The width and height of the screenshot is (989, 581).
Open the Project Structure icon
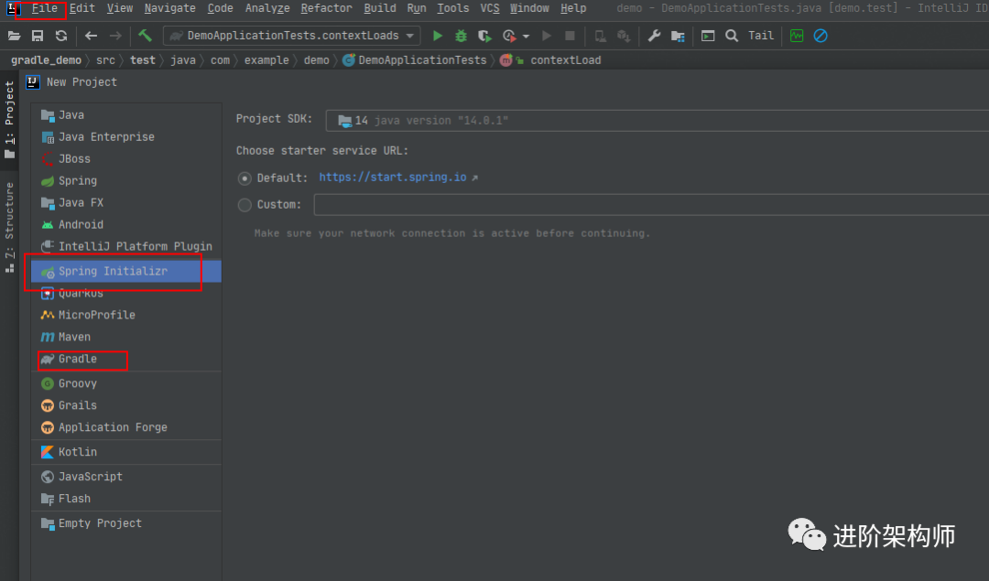pos(678,36)
